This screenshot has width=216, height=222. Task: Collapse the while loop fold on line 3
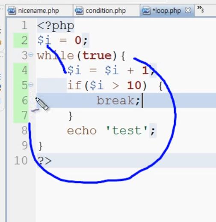point(31,55)
